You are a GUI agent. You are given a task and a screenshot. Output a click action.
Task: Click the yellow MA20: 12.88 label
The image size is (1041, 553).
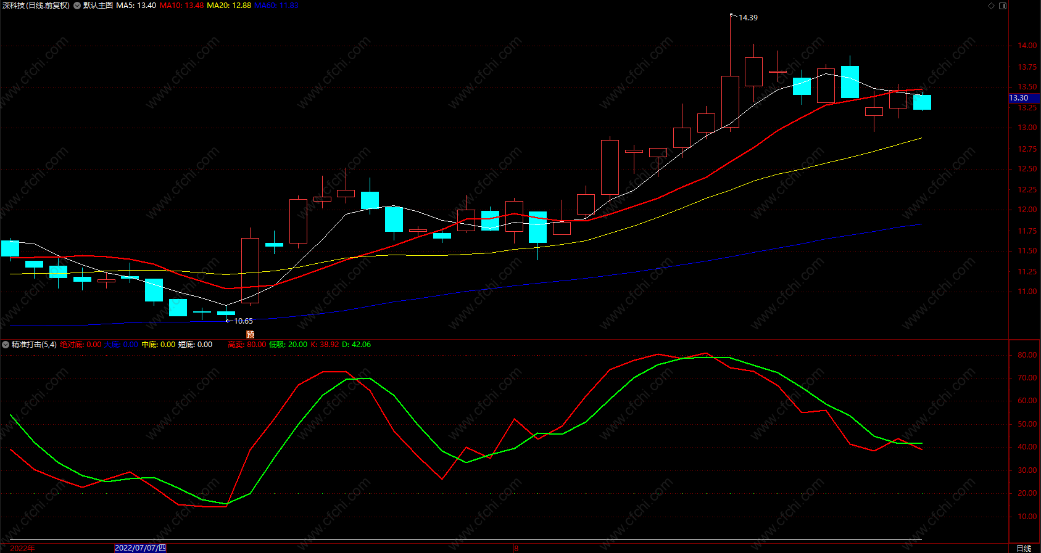(229, 6)
